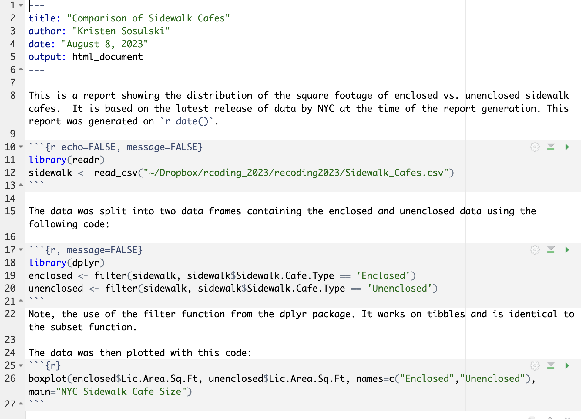Click the fold arrow at line 6
The width and height of the screenshot is (581, 419).
coord(21,70)
